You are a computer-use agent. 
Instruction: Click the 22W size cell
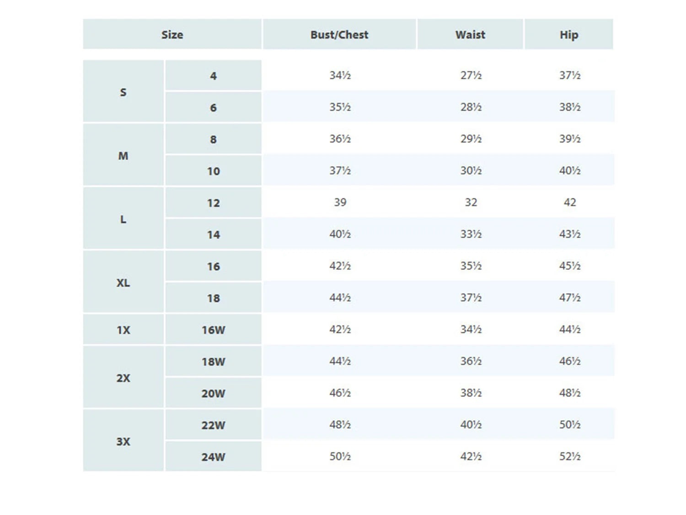coord(214,425)
